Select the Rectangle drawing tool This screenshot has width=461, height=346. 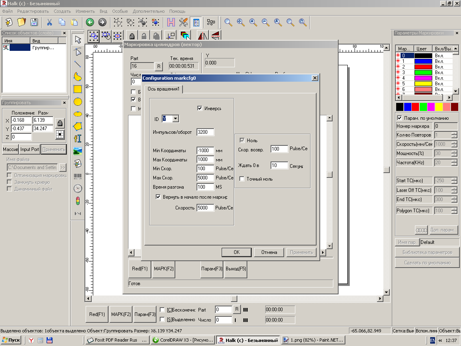tap(78, 89)
